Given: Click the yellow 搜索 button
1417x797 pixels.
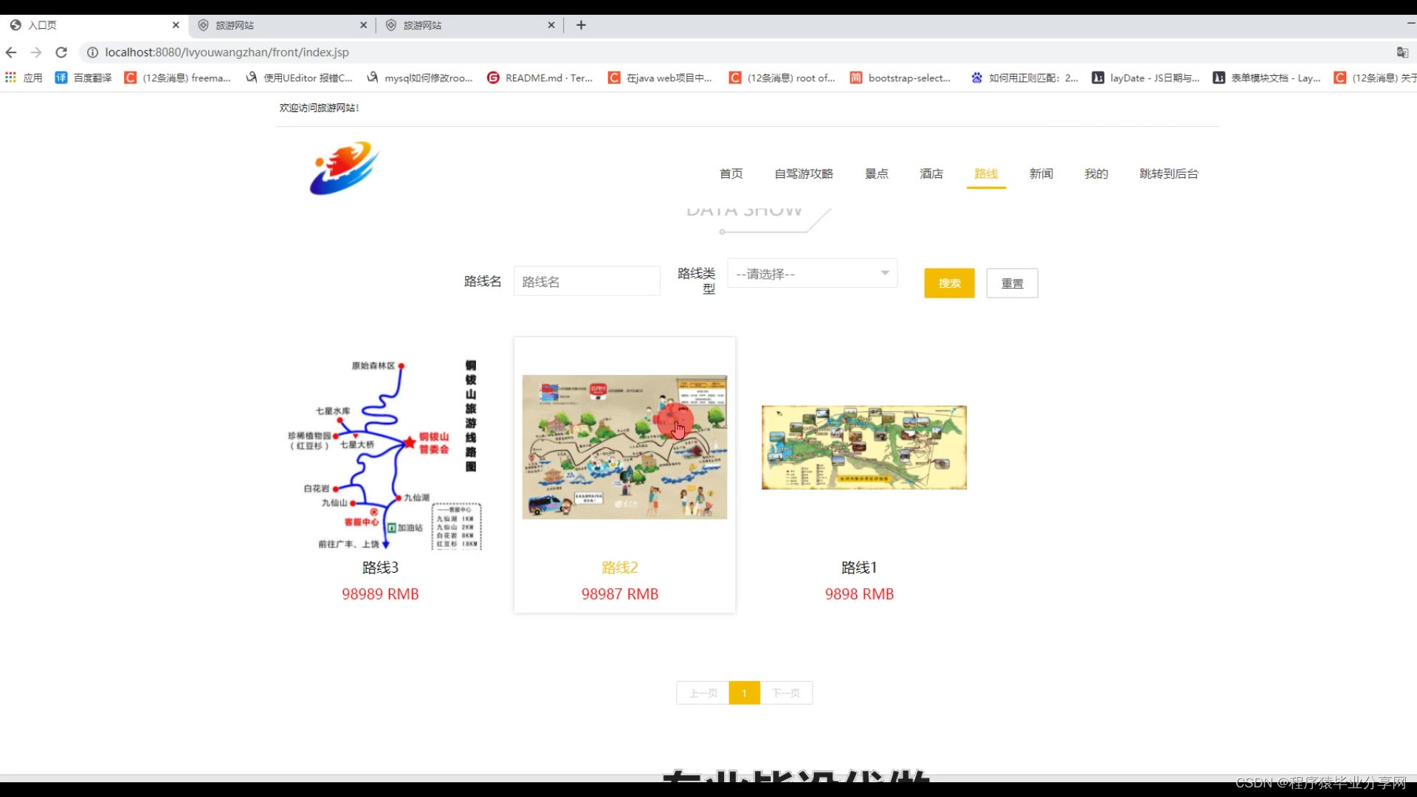Looking at the screenshot, I should pos(949,283).
